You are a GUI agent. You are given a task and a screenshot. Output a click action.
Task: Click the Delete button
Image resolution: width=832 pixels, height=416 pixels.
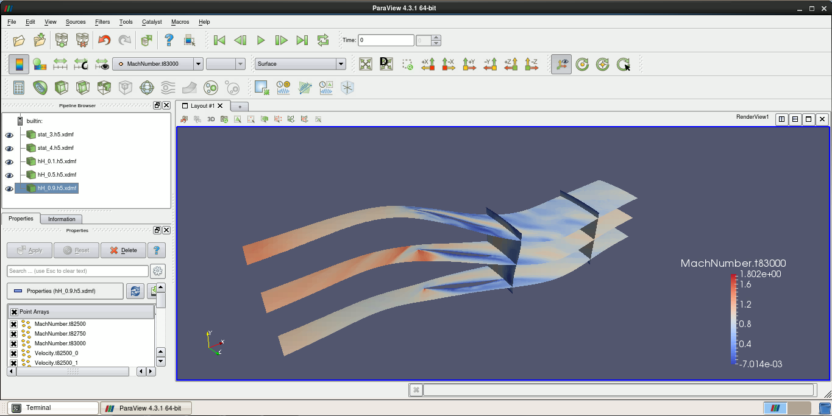click(124, 250)
